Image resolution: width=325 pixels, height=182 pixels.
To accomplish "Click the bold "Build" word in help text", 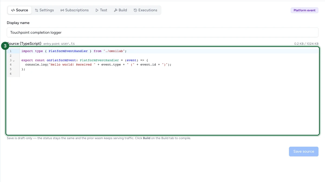I will point(147,138).
